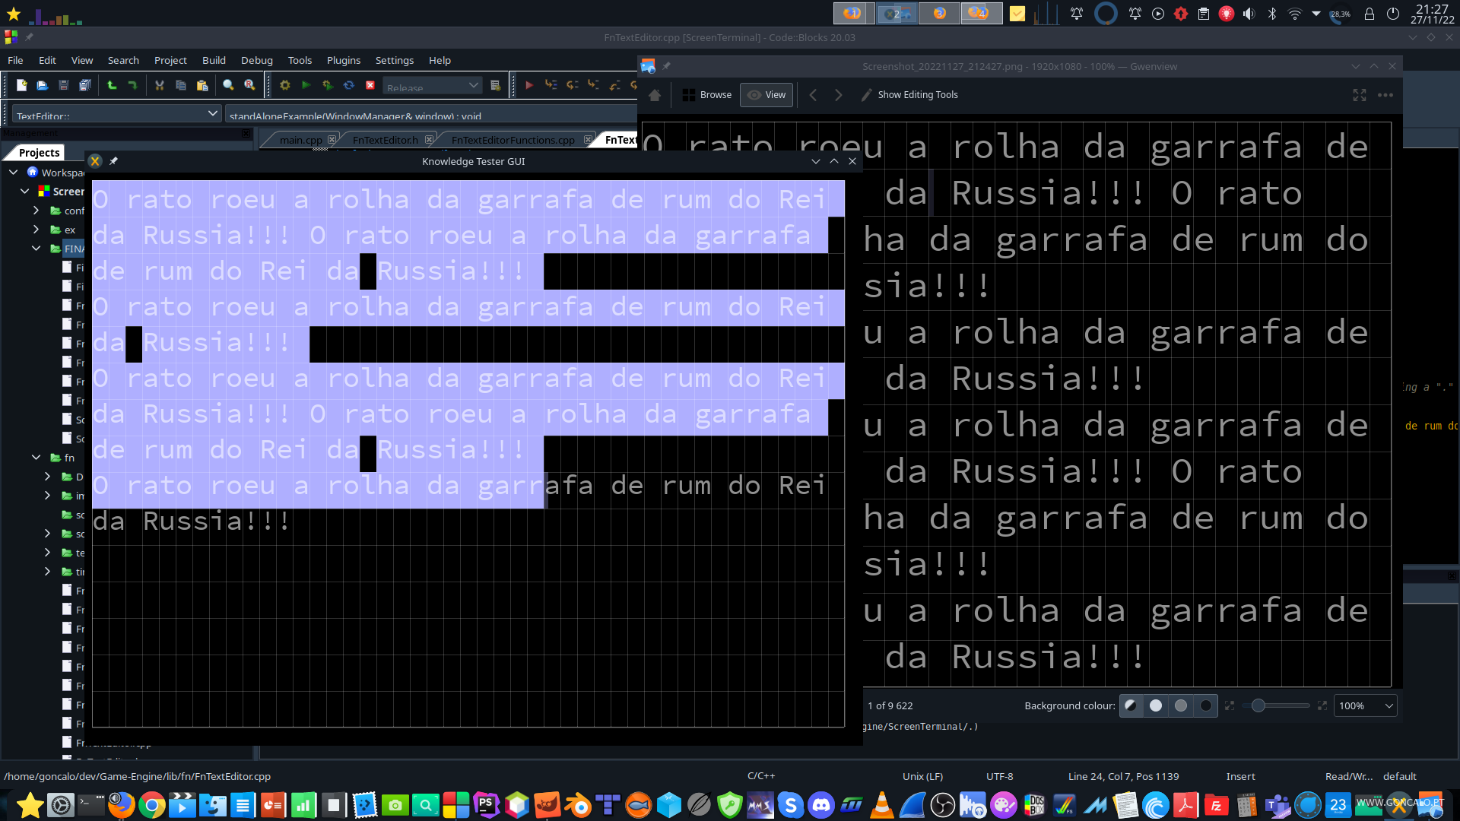The image size is (1460, 821).
Task: Switch to virtual desktop 3 pager
Action: pyautogui.click(x=939, y=14)
